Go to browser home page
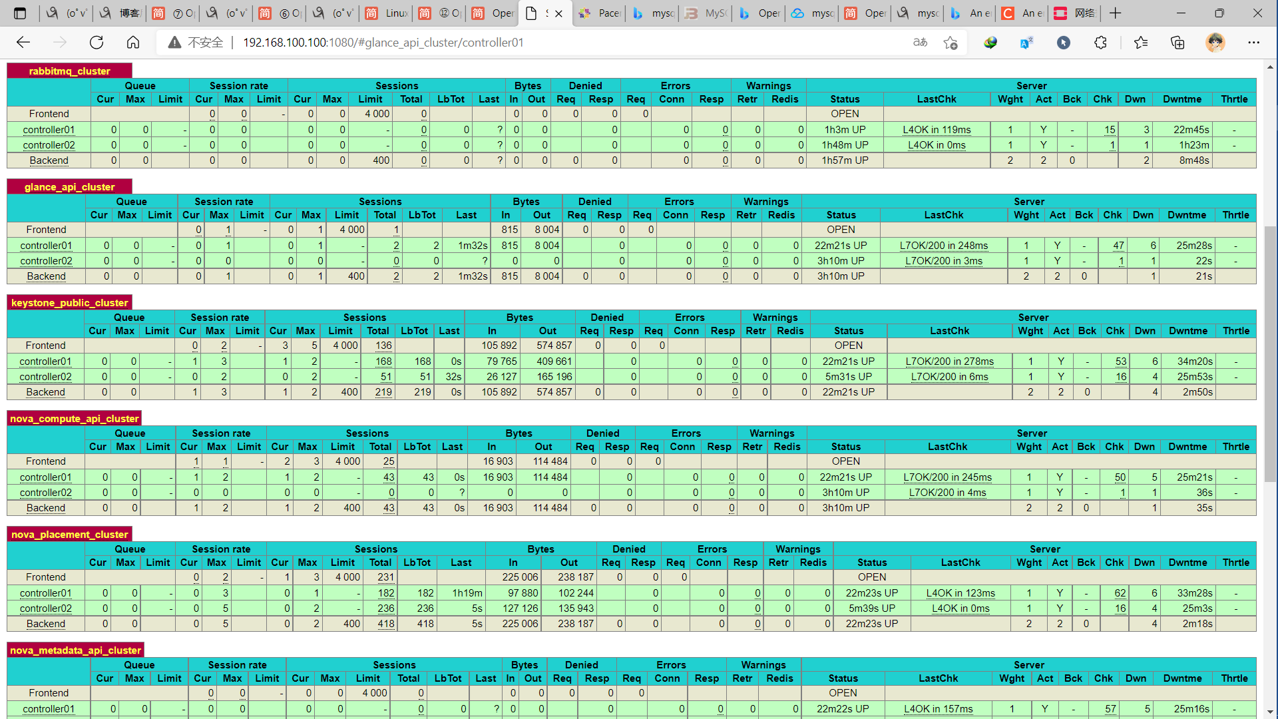 click(133, 43)
